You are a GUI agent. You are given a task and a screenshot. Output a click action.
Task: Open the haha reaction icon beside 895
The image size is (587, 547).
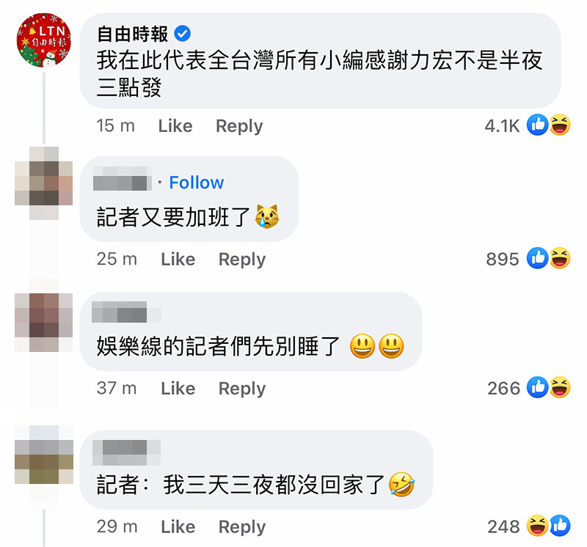560,258
